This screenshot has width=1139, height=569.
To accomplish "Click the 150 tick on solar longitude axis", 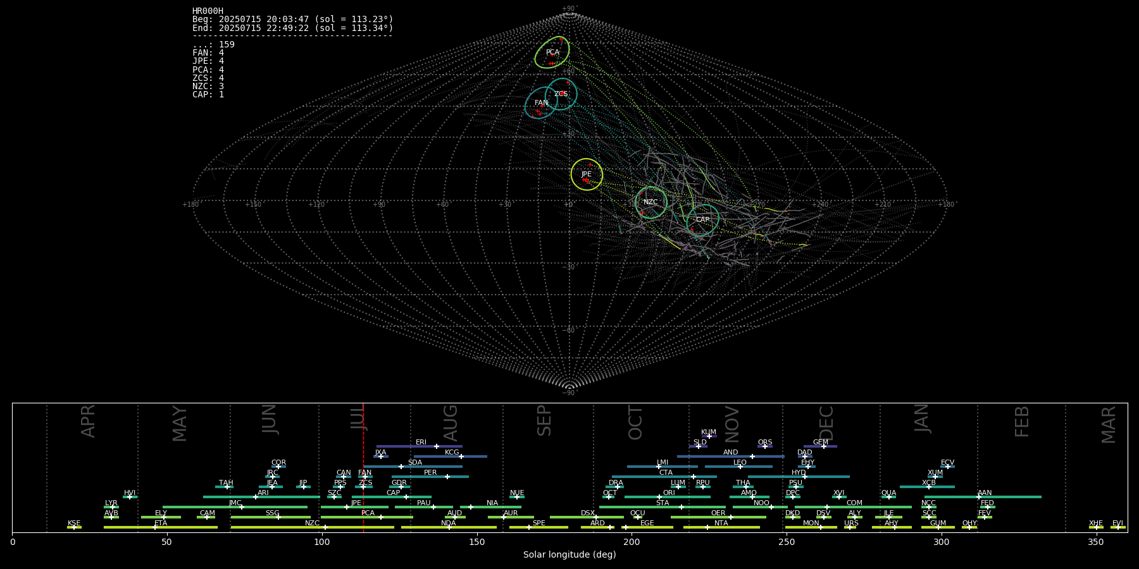I will [477, 542].
